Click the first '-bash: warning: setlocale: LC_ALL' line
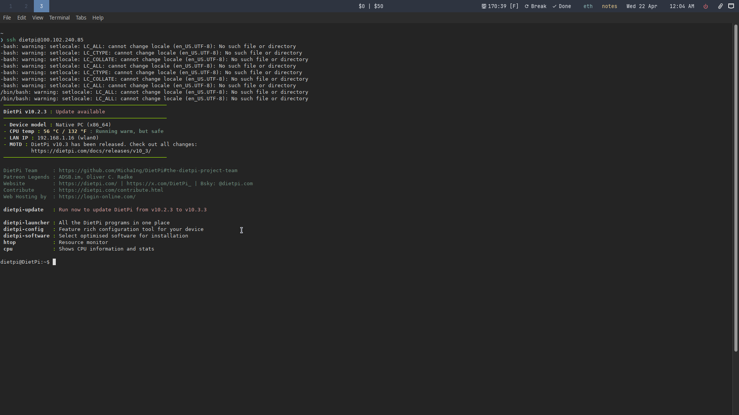 tap(148, 47)
